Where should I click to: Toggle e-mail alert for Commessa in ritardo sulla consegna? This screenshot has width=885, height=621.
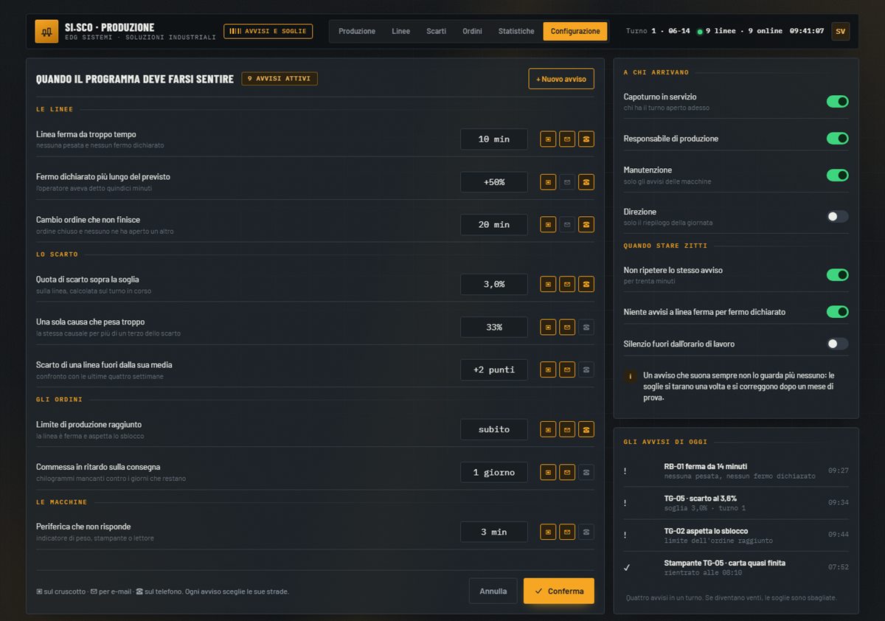click(567, 472)
